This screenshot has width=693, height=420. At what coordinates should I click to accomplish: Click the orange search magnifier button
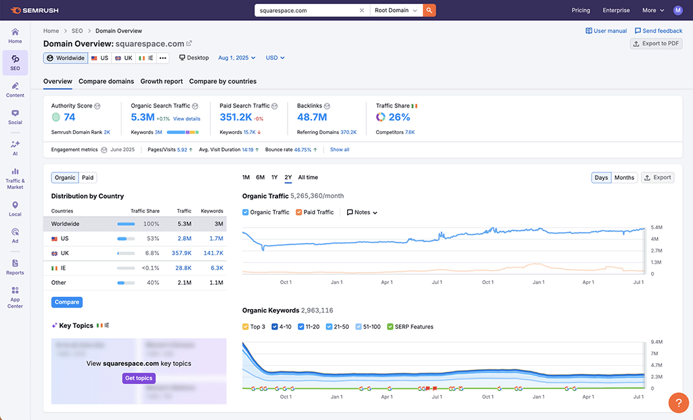click(429, 10)
